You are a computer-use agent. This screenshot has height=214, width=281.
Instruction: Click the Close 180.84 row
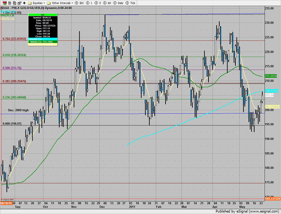(43, 36)
